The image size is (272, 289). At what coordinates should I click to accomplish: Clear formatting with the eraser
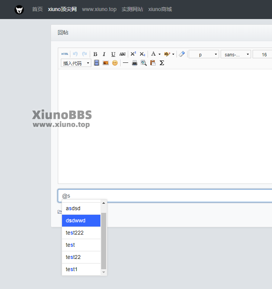coord(182,54)
